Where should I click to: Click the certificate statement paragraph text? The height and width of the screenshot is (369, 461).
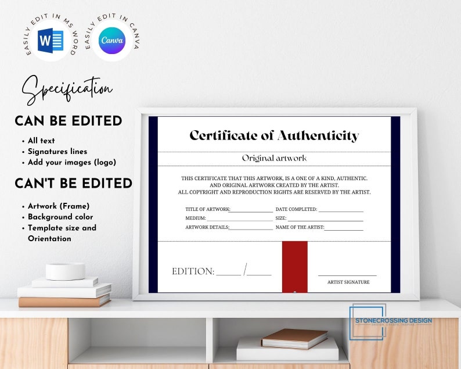[274, 185]
